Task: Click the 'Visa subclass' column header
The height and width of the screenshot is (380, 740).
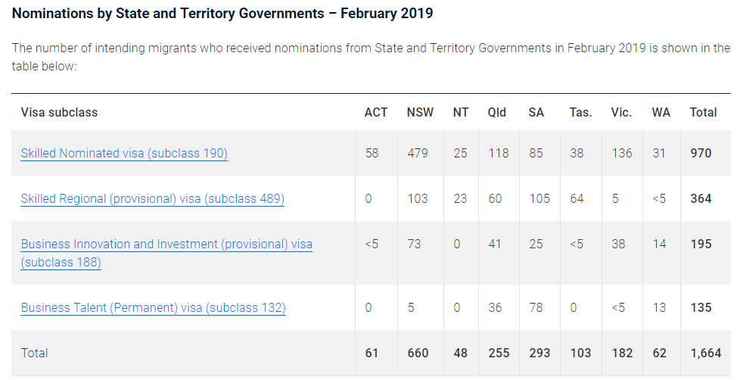Action: click(x=59, y=112)
